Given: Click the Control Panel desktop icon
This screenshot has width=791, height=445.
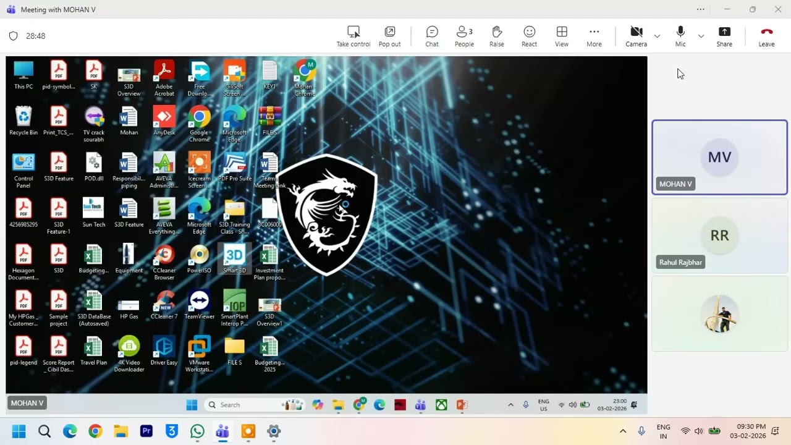Looking at the screenshot, I should (x=23, y=171).
